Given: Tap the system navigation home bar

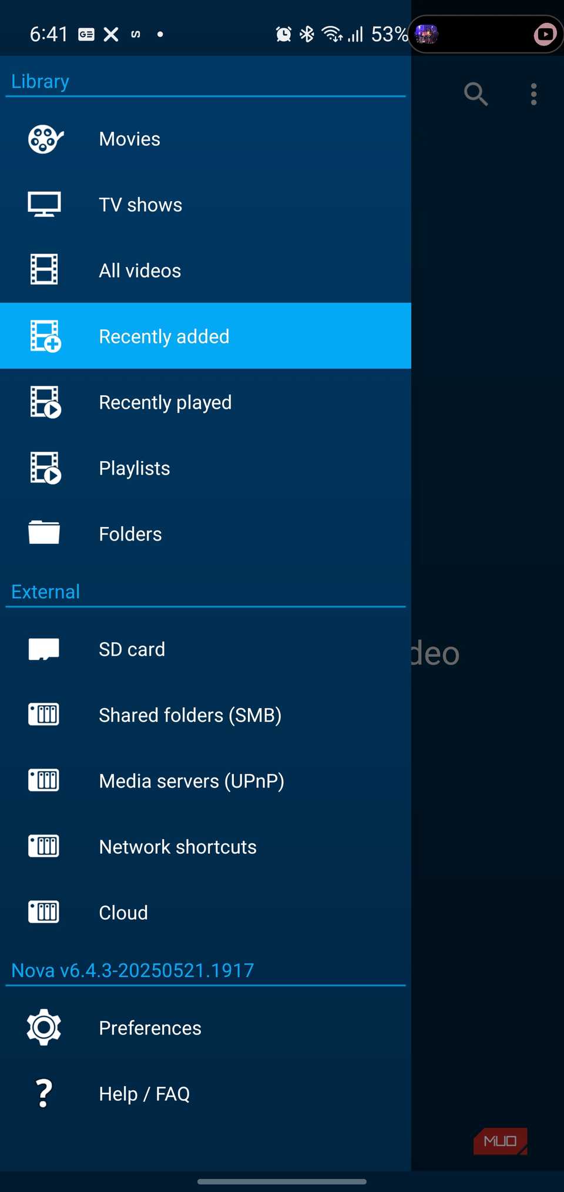Looking at the screenshot, I should (x=282, y=1181).
